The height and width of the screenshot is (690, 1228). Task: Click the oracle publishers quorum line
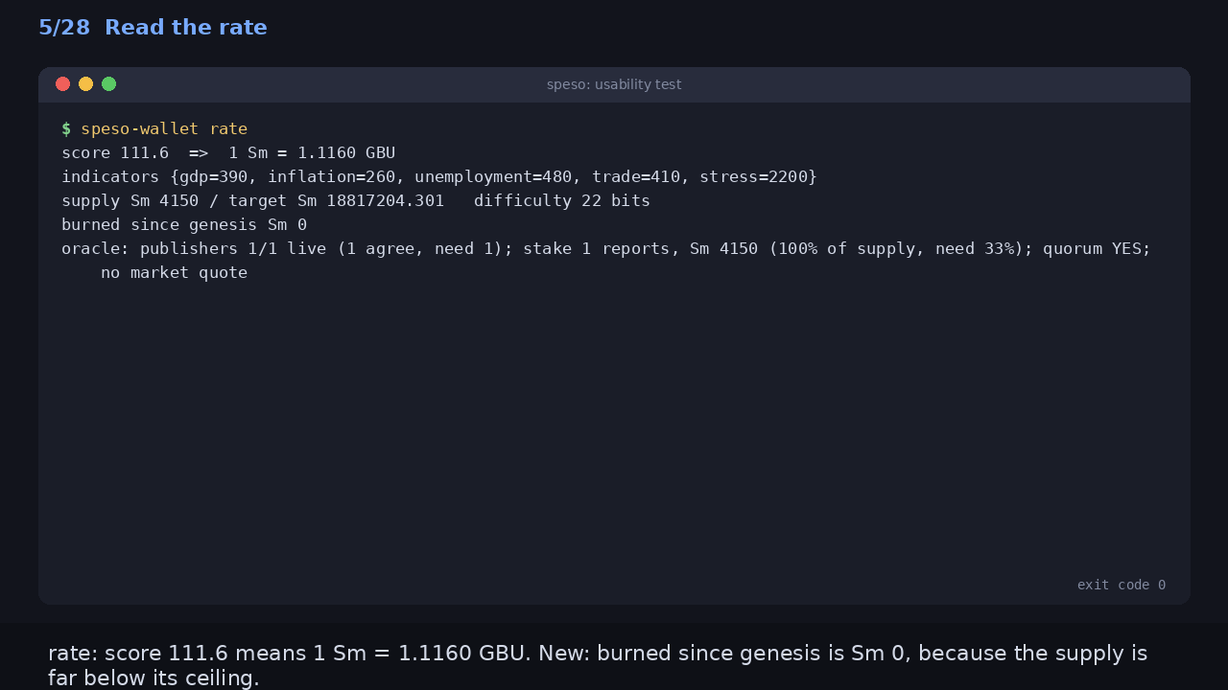coord(606,248)
